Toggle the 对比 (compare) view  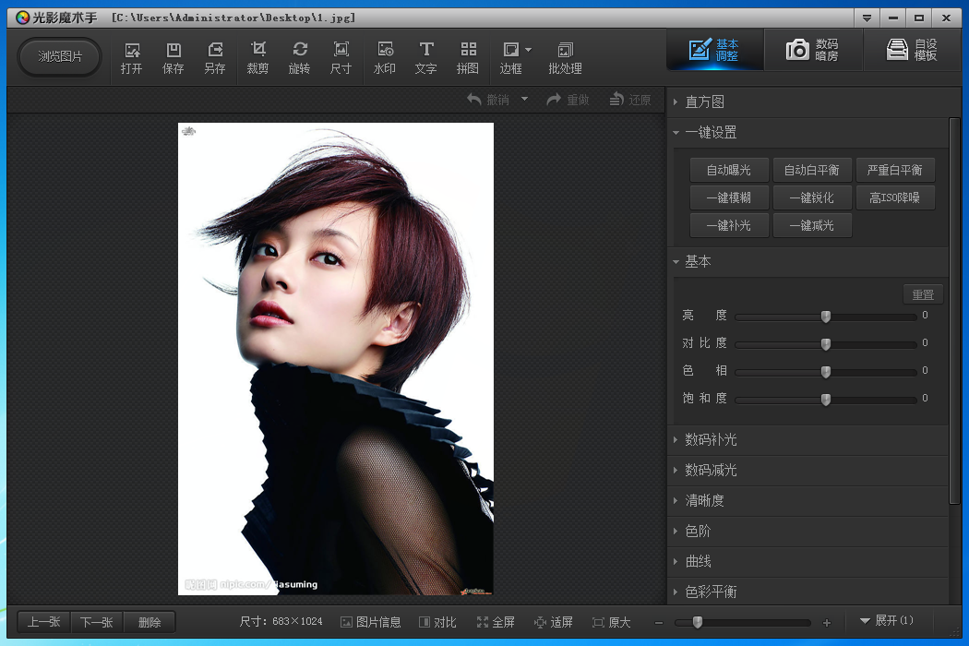[437, 622]
